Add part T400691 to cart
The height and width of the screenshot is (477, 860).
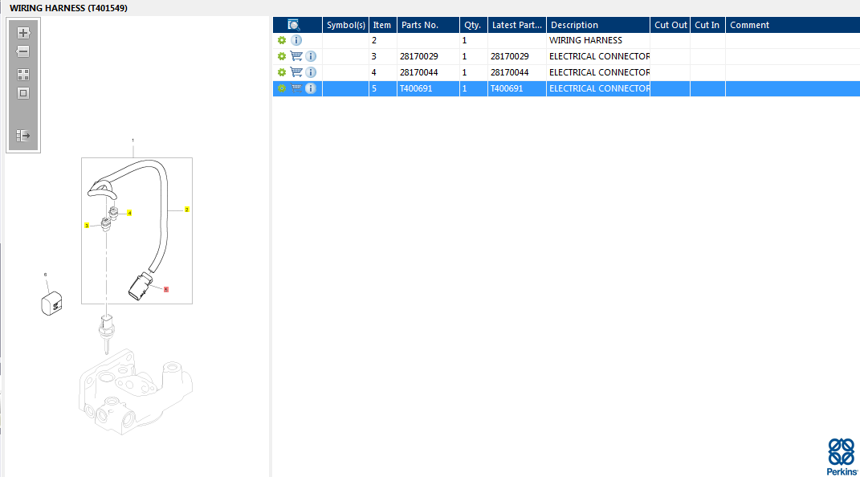(296, 88)
